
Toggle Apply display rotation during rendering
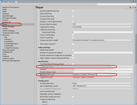coord(73,58)
